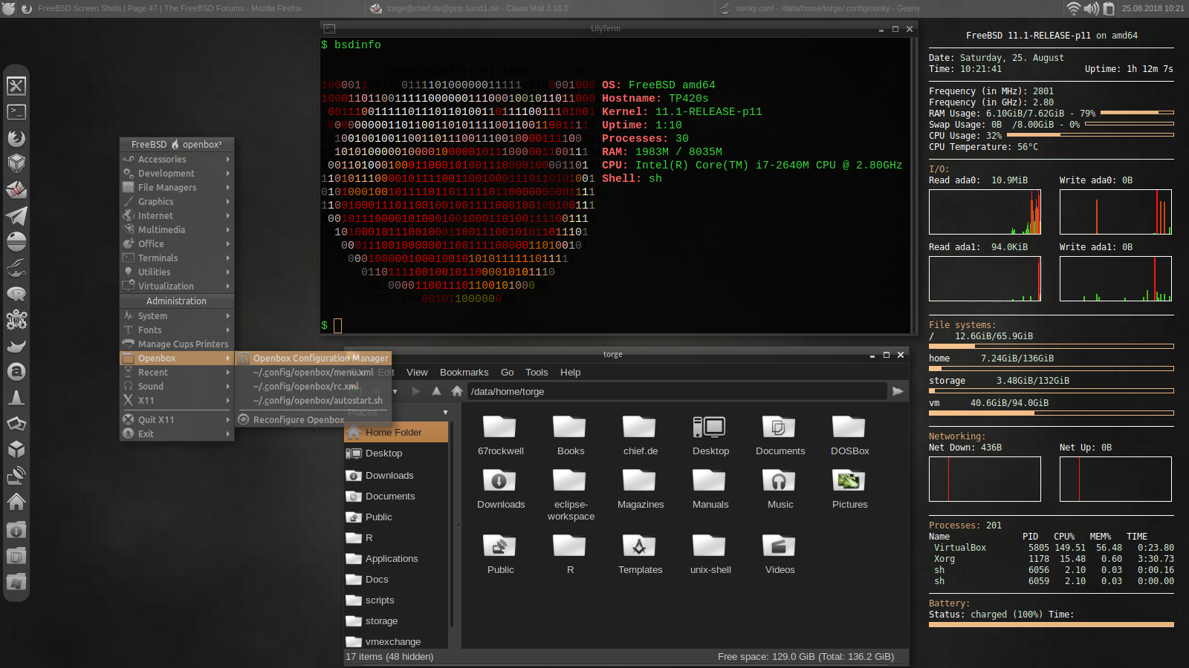
Task: Click the Telegram paper plane dock icon
Action: [16, 216]
